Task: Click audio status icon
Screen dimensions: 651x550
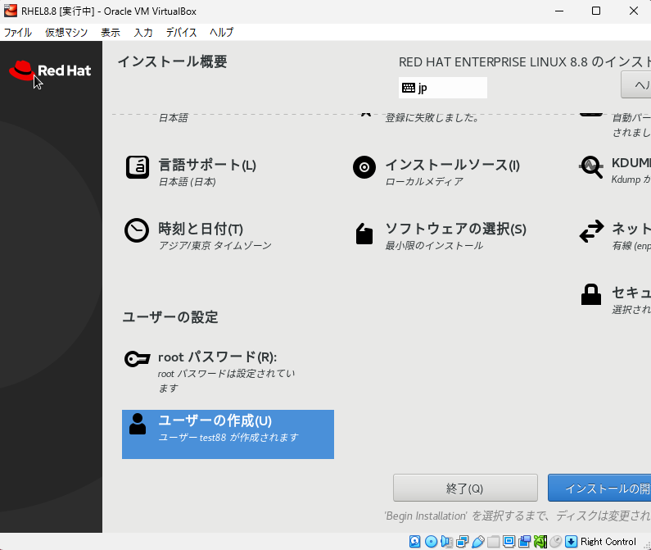Action: click(447, 541)
